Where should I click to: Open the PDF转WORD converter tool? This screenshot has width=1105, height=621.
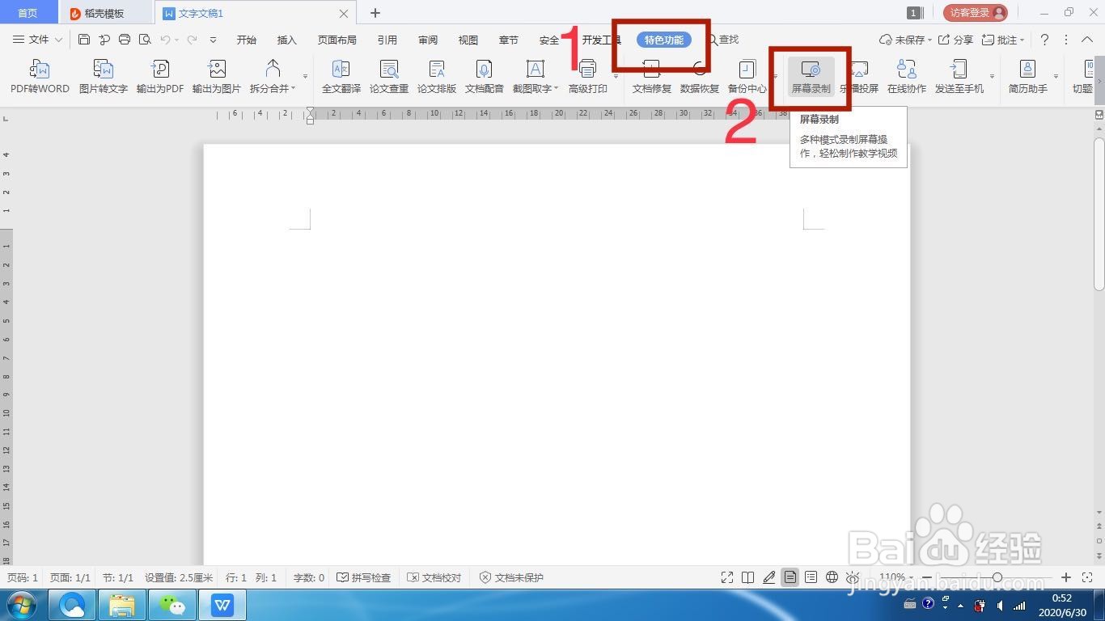pos(40,77)
